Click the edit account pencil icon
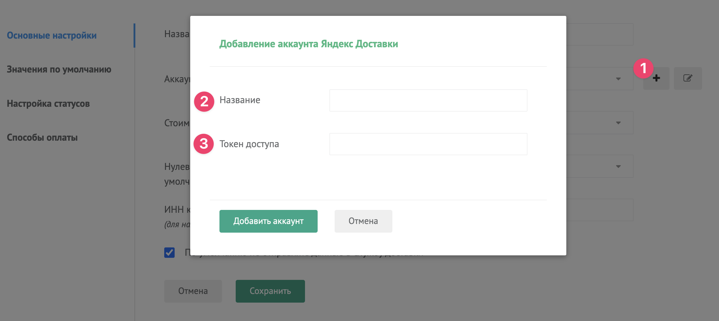Viewport: 719px width, 321px height. [688, 78]
